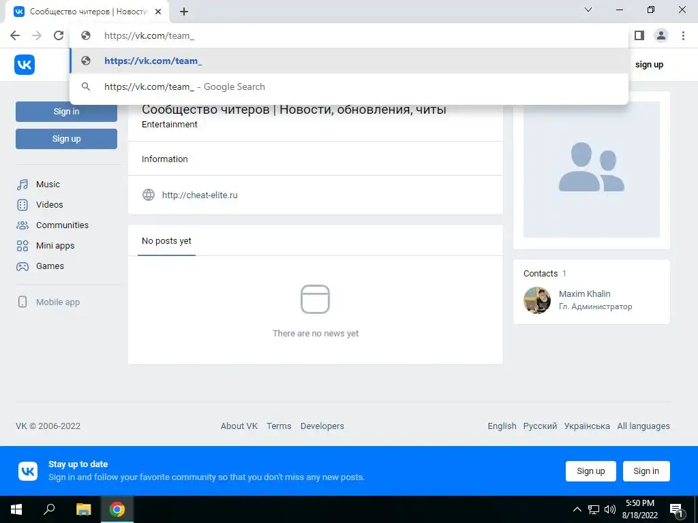Click Sign up in the blue banner
The image size is (698, 523).
(x=591, y=471)
